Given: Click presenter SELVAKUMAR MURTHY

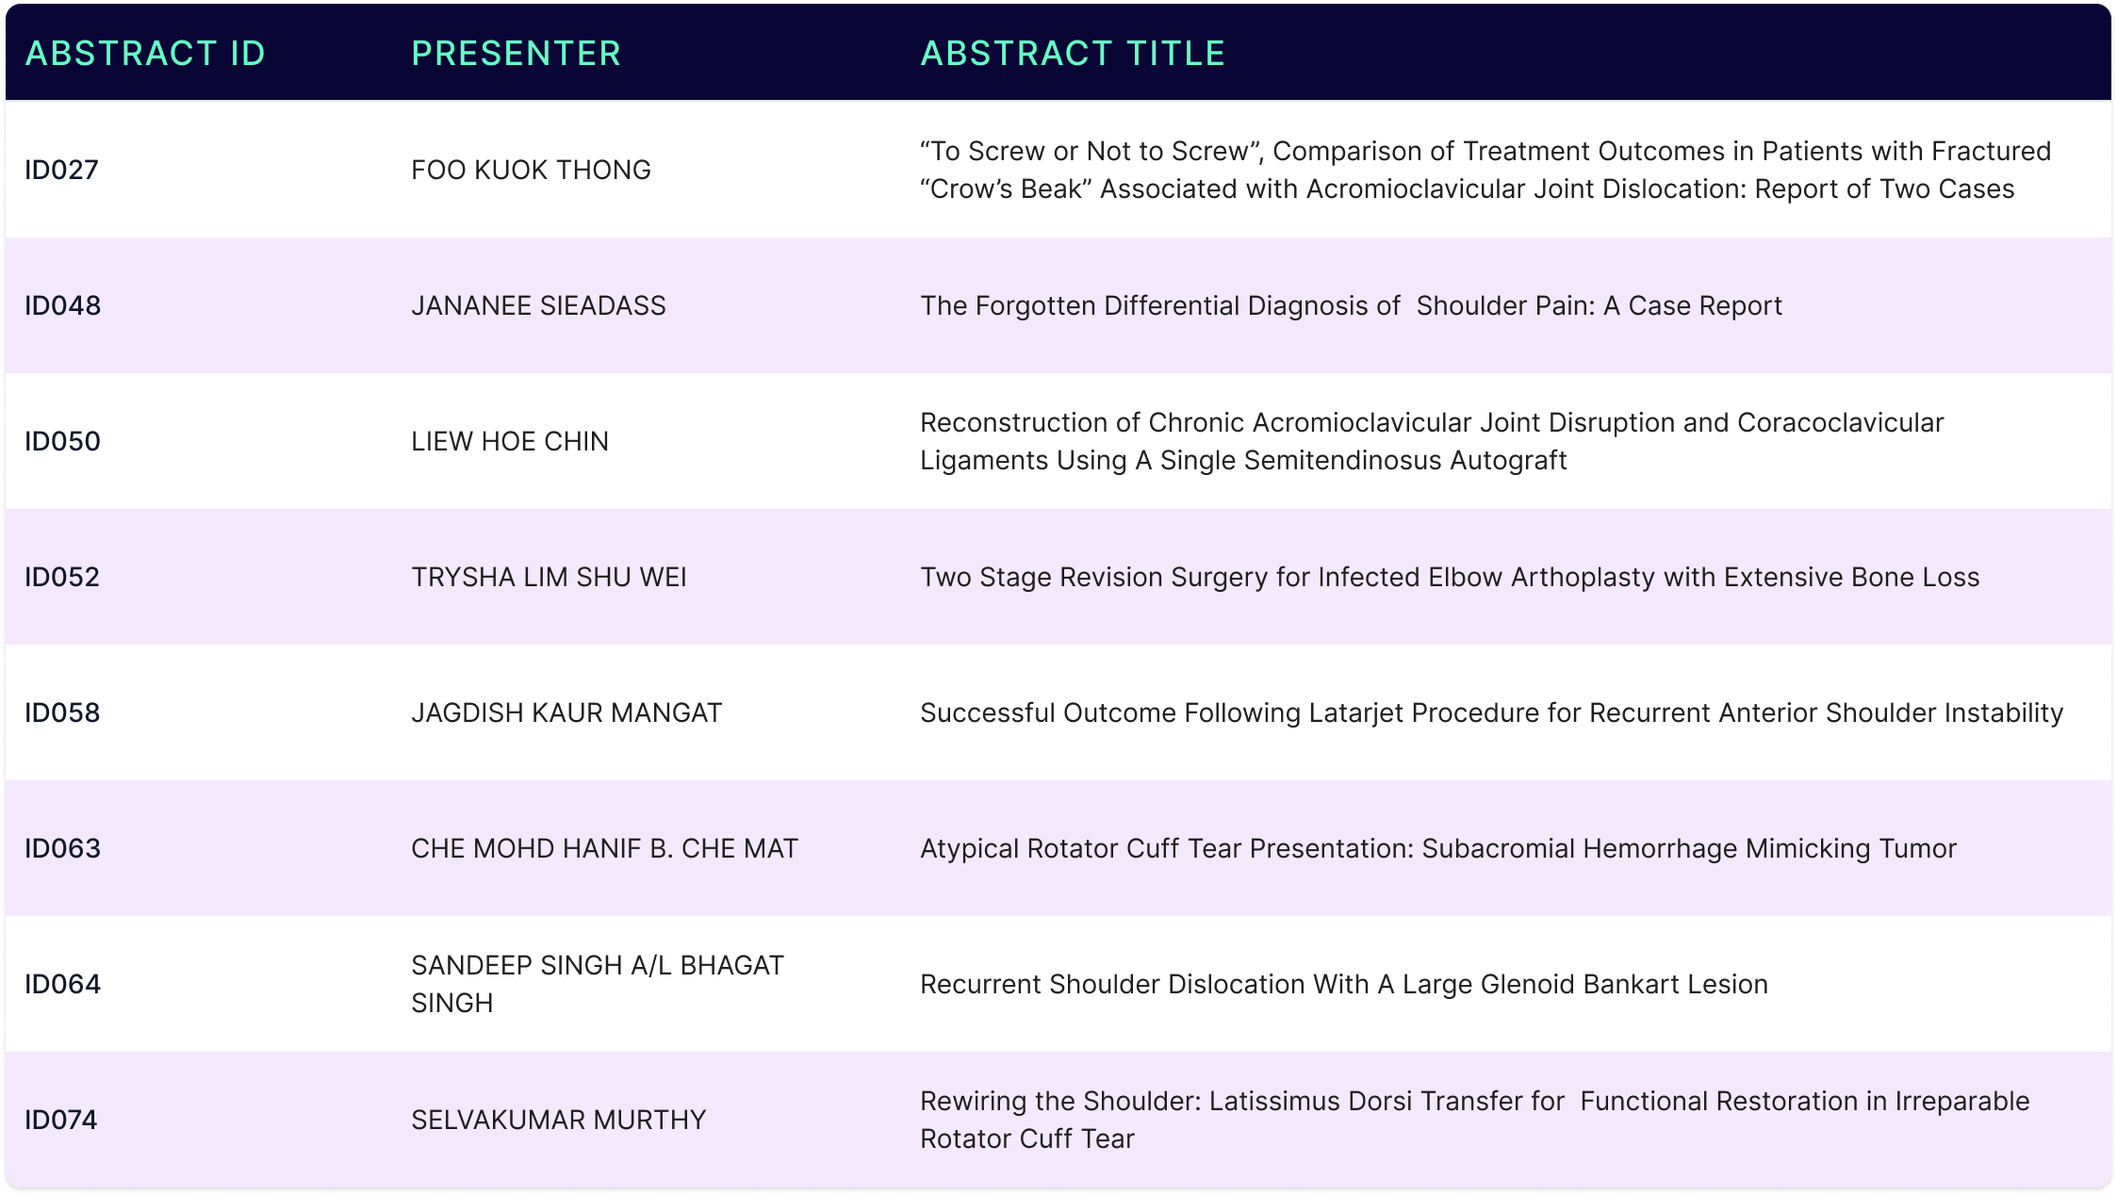Looking at the screenshot, I should (x=558, y=1120).
